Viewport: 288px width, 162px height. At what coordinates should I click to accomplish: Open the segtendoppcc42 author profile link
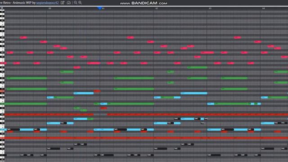(x=47, y=3)
